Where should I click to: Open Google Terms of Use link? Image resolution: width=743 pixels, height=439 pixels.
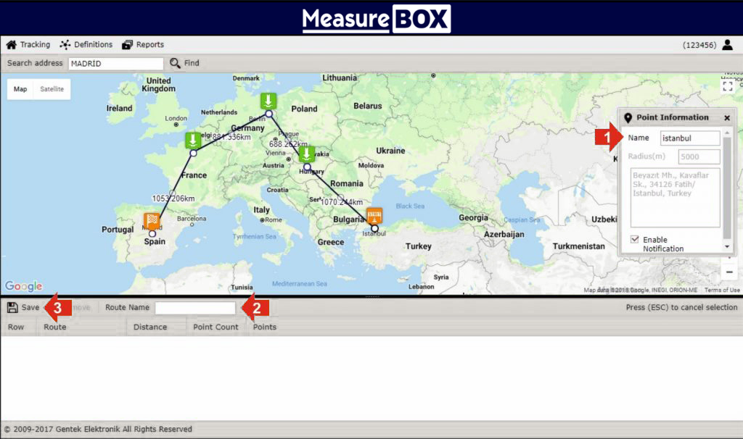[722, 290]
